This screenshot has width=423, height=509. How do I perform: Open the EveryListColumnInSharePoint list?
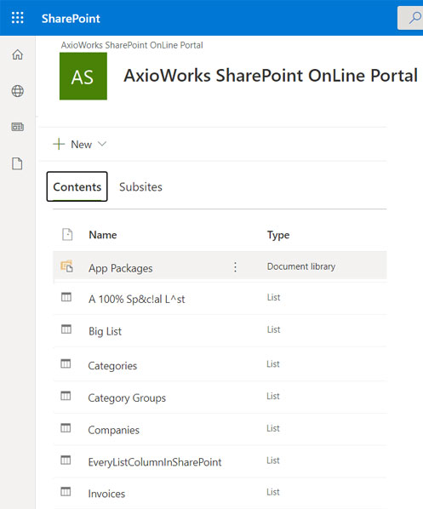coord(155,462)
